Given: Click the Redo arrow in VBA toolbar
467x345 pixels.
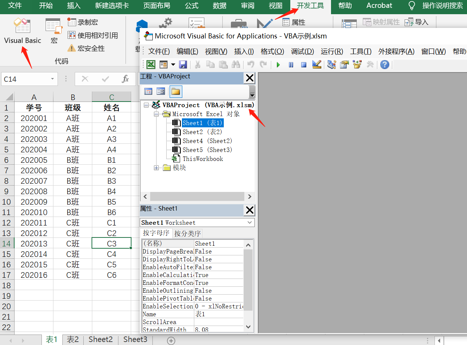Looking at the screenshot, I should (x=263, y=65).
